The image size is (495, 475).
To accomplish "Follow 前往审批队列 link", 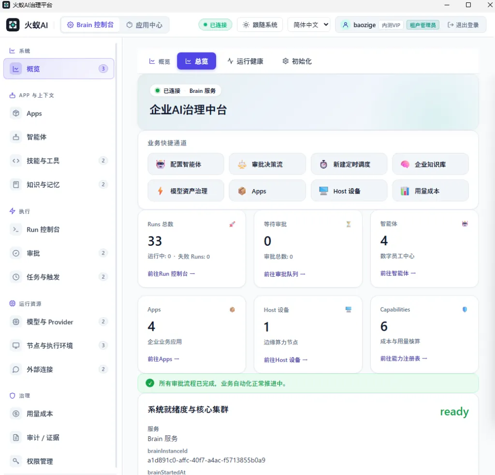I will pyautogui.click(x=284, y=274).
